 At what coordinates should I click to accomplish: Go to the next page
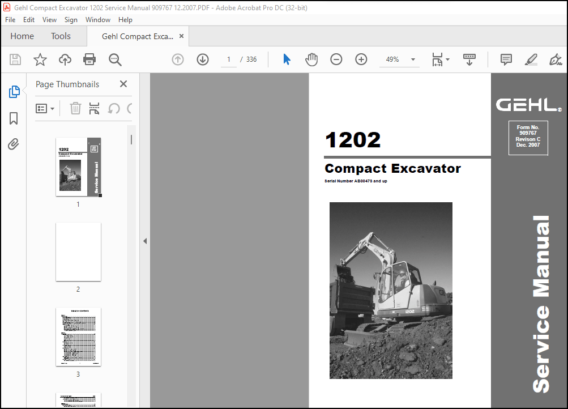point(202,59)
